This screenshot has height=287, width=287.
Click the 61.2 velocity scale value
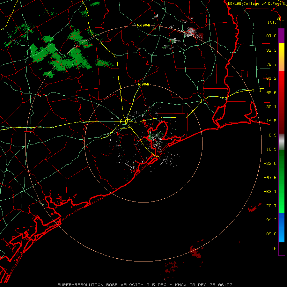pos(271,78)
